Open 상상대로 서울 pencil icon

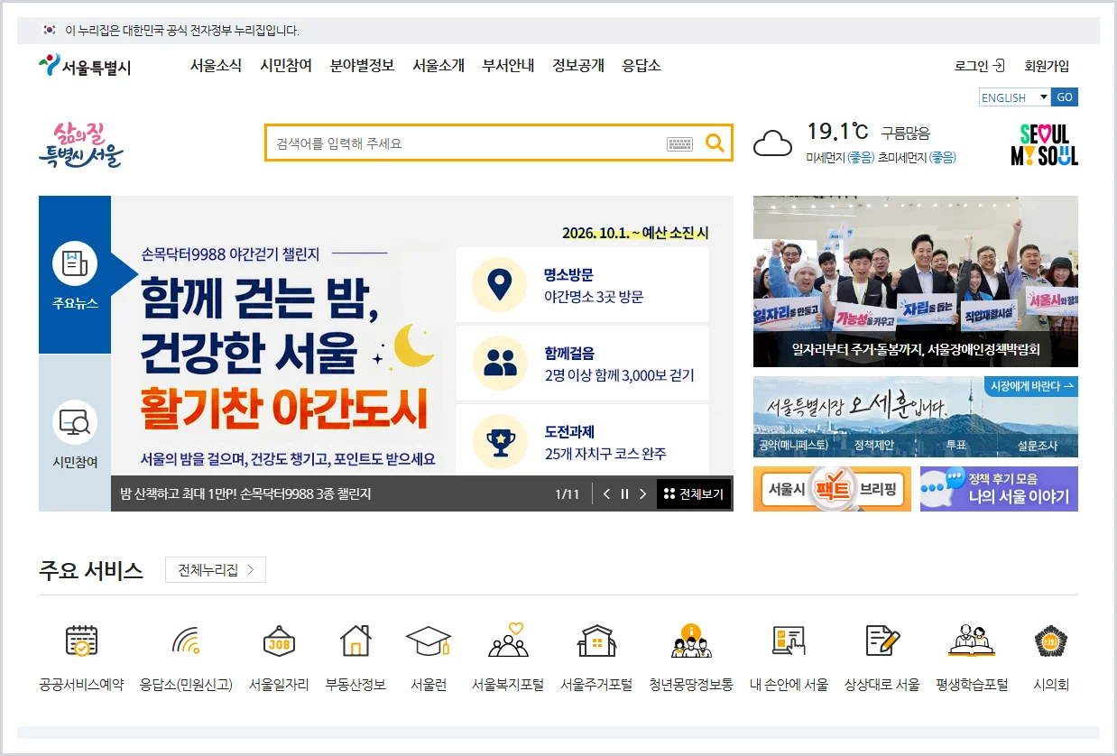882,641
